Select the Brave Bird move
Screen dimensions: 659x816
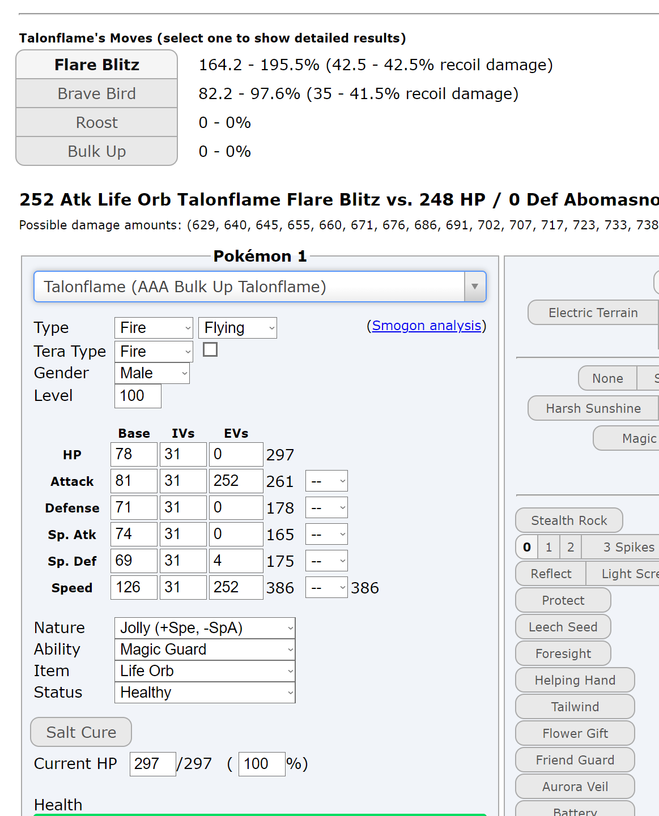click(x=97, y=93)
